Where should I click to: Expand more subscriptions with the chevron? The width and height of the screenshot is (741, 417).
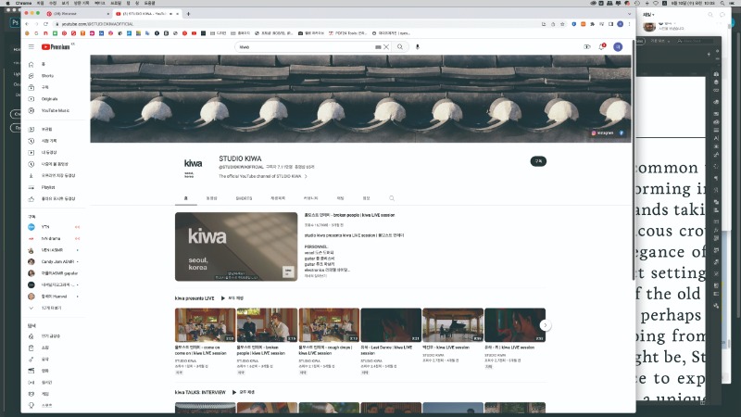click(x=31, y=308)
